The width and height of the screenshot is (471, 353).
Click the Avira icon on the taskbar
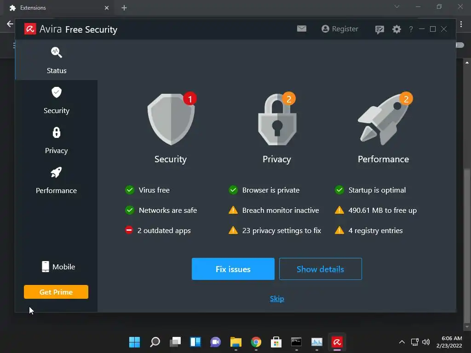pos(337,342)
